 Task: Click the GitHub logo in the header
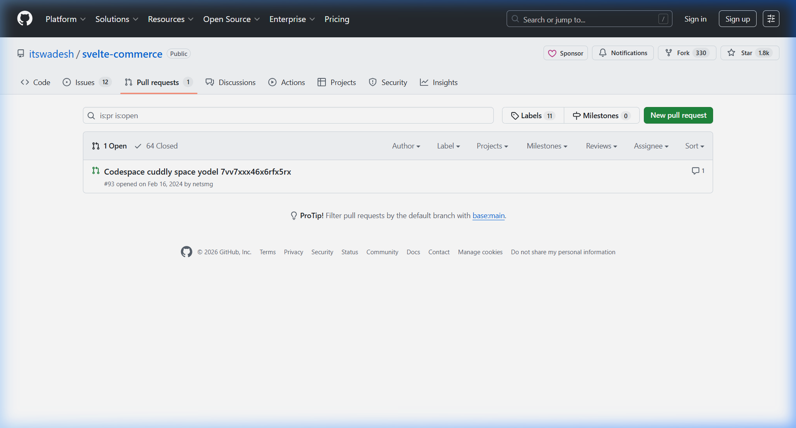pyautogui.click(x=24, y=19)
